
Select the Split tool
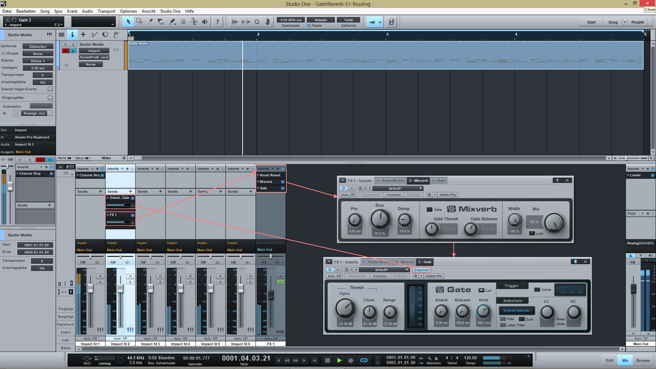click(150, 22)
